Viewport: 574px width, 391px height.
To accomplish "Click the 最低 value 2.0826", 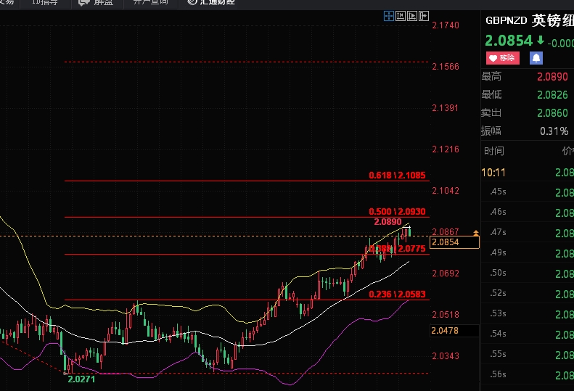I will pos(552,95).
